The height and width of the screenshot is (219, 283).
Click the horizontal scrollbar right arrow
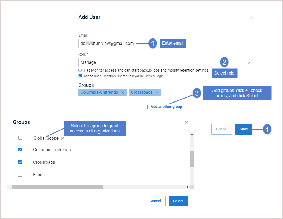[188, 187]
